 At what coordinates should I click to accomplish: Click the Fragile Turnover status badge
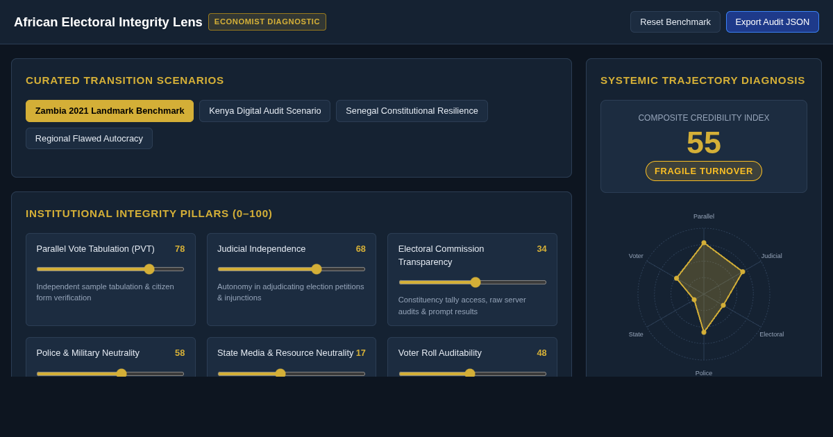click(704, 171)
